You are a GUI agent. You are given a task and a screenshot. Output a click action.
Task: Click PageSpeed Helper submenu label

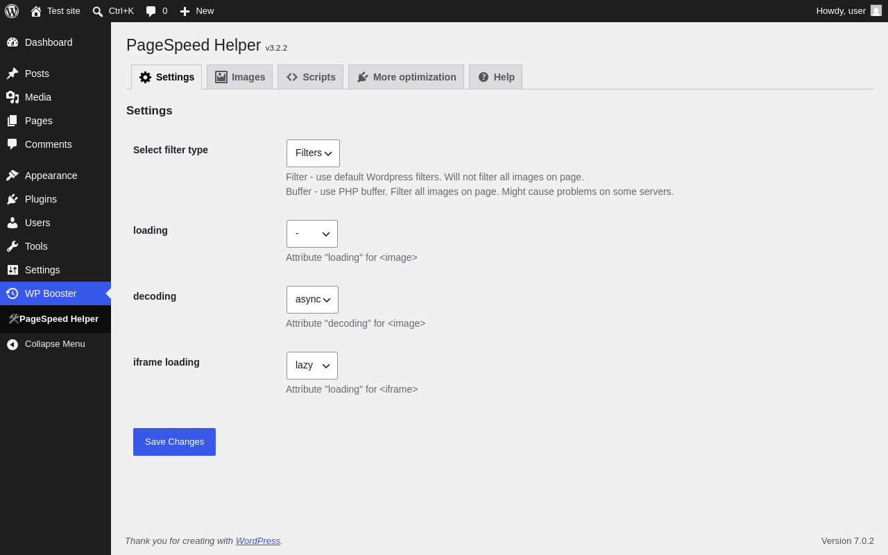coord(59,319)
